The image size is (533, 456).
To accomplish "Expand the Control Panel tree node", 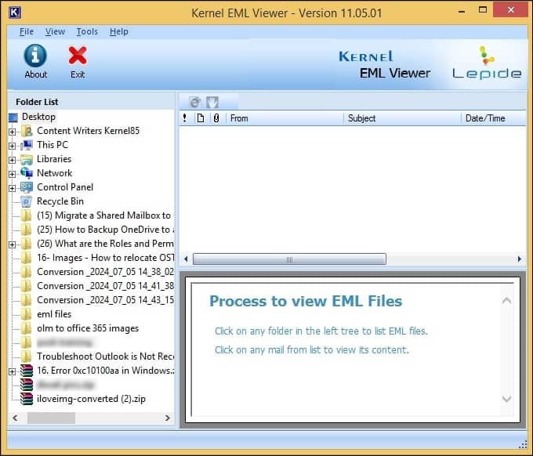I will pyautogui.click(x=13, y=188).
